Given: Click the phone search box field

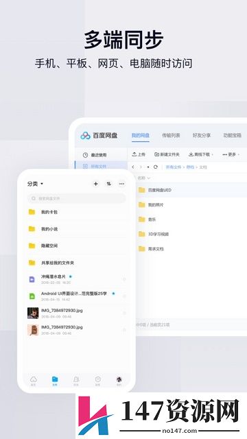Looking at the screenshot, I should click(76, 198).
